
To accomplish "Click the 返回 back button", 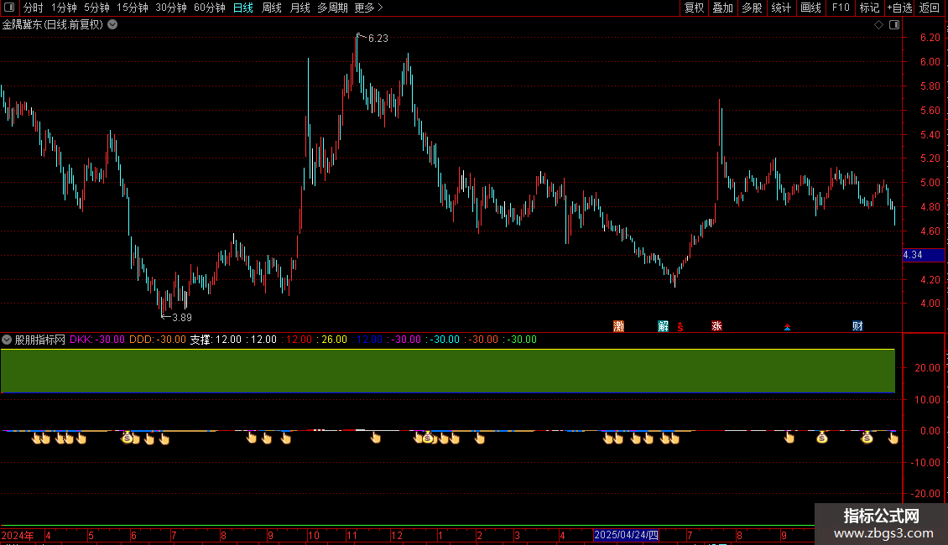I will coord(930,8).
